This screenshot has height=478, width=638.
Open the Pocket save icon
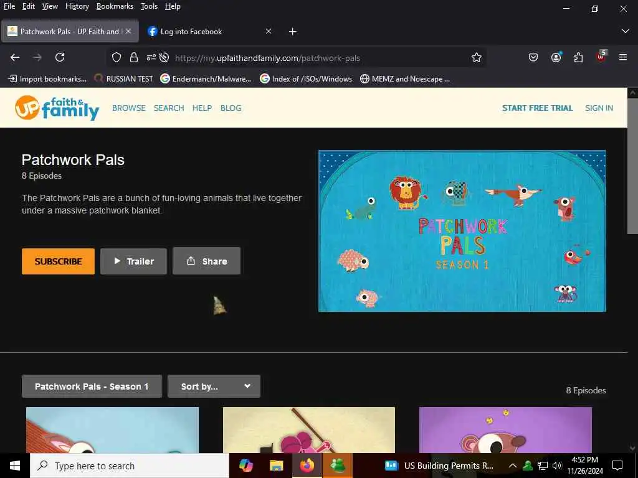tap(533, 57)
